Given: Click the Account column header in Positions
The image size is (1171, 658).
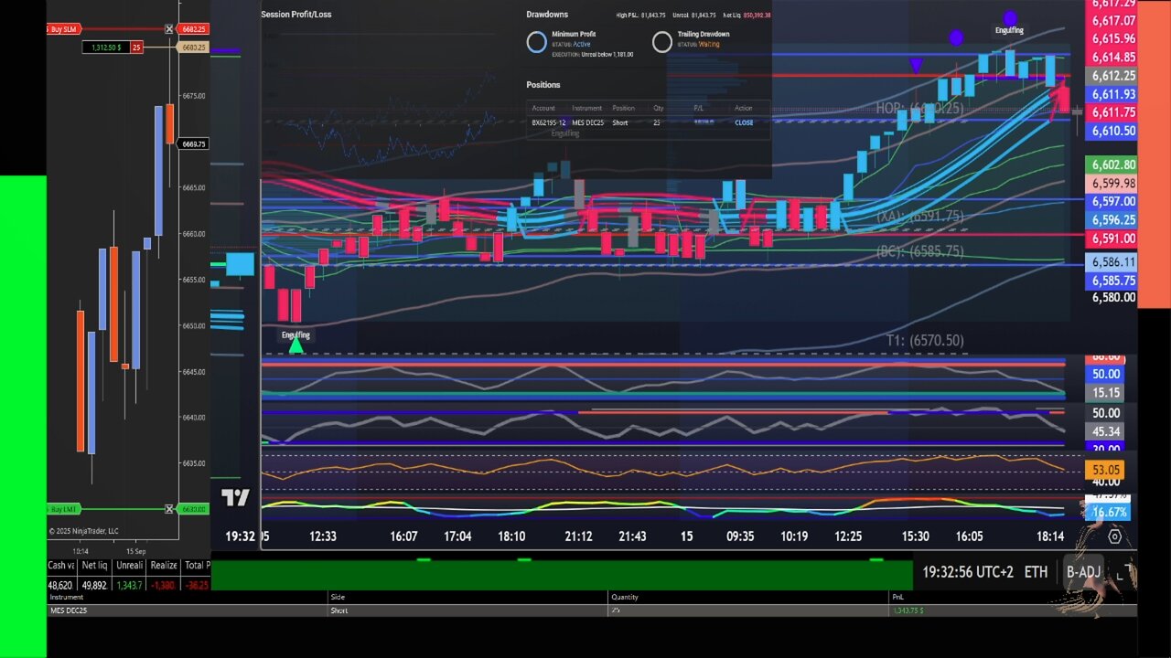Looking at the screenshot, I should pos(543,108).
